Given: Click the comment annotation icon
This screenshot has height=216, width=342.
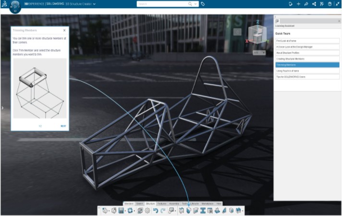Looking at the screenshot, I should 171,211.
